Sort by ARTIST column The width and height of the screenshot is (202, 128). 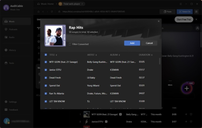(x=92, y=55)
